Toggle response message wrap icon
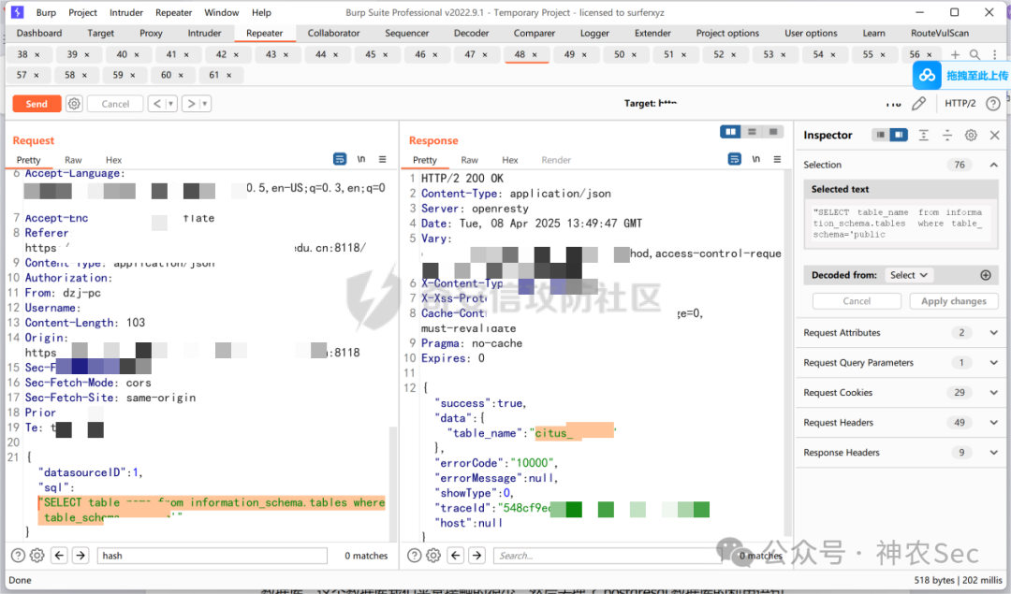 [x=735, y=159]
